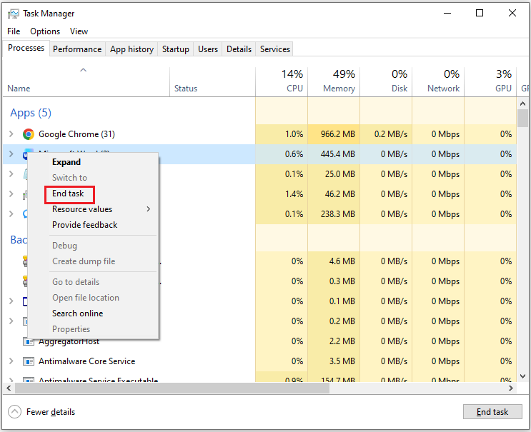Screen dimensions: 531x432
Task: Sort by the Network column header
Action: [x=438, y=82]
